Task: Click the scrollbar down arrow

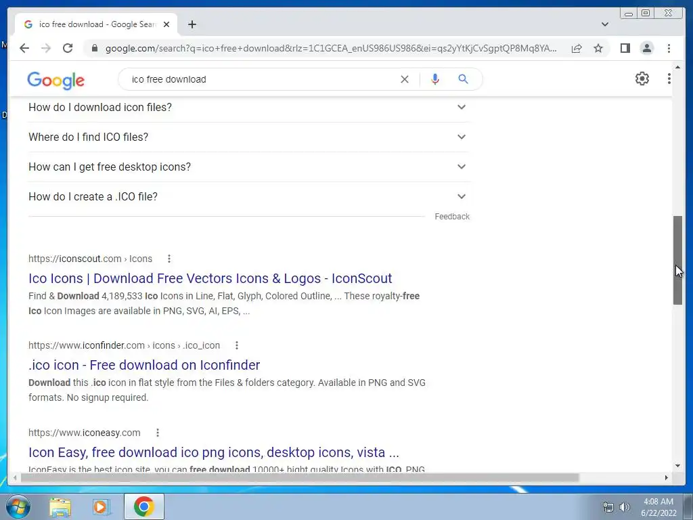Action: (677, 466)
